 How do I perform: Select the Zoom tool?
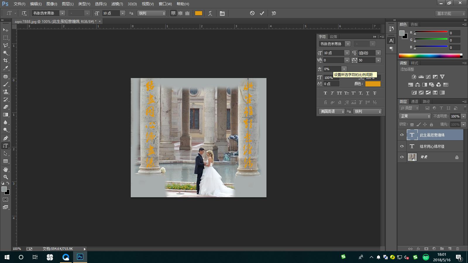pos(6,177)
